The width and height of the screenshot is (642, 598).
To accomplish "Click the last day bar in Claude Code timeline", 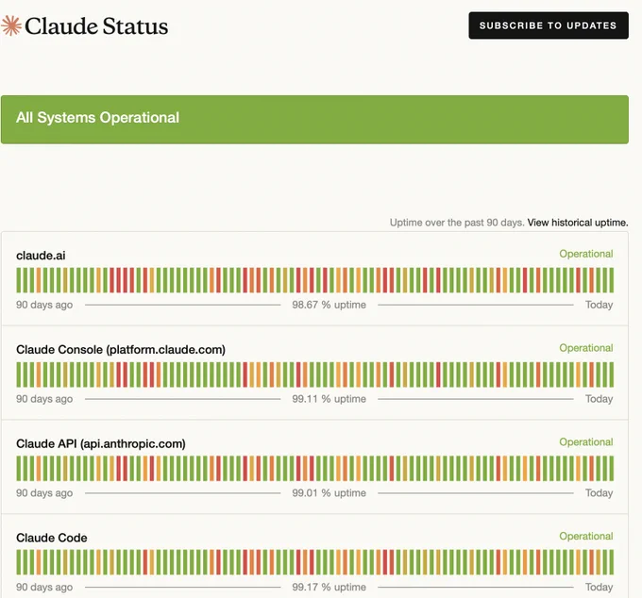I will [612, 562].
